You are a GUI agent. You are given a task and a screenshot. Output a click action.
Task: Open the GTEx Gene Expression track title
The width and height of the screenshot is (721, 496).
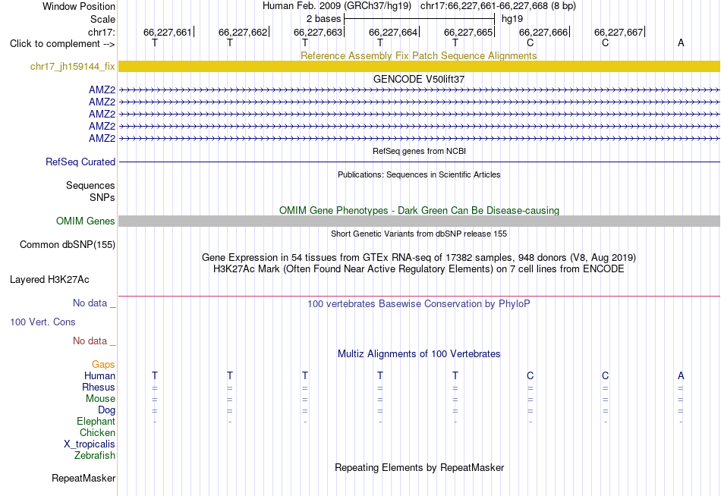click(419, 257)
